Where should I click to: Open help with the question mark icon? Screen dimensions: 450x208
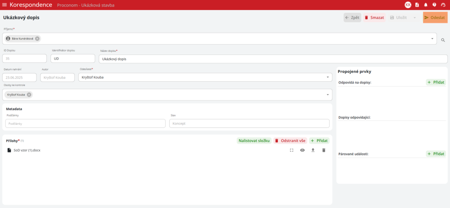(x=434, y=5)
